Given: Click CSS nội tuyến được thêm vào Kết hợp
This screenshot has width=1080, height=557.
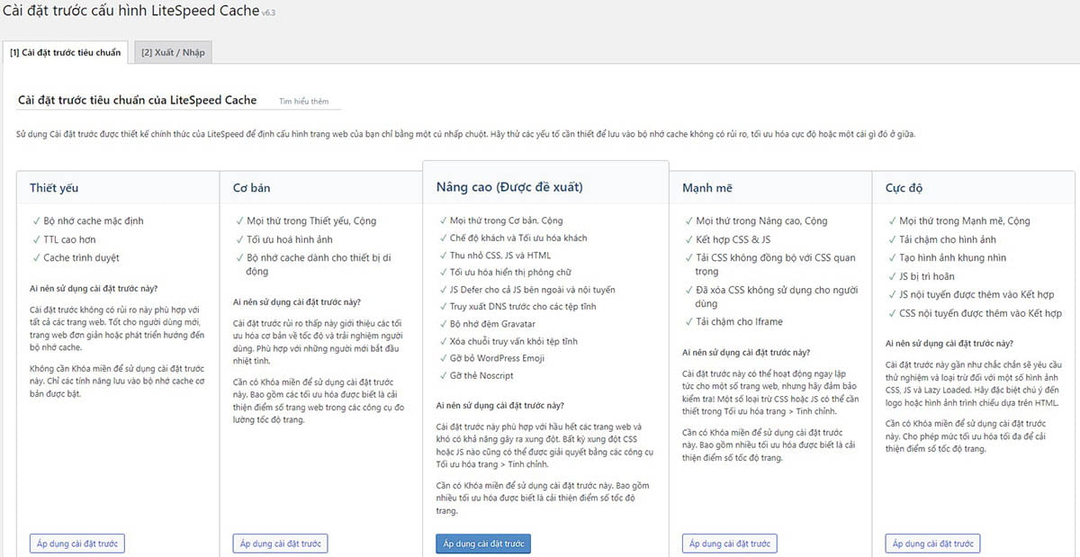Looking at the screenshot, I should click(x=980, y=313).
